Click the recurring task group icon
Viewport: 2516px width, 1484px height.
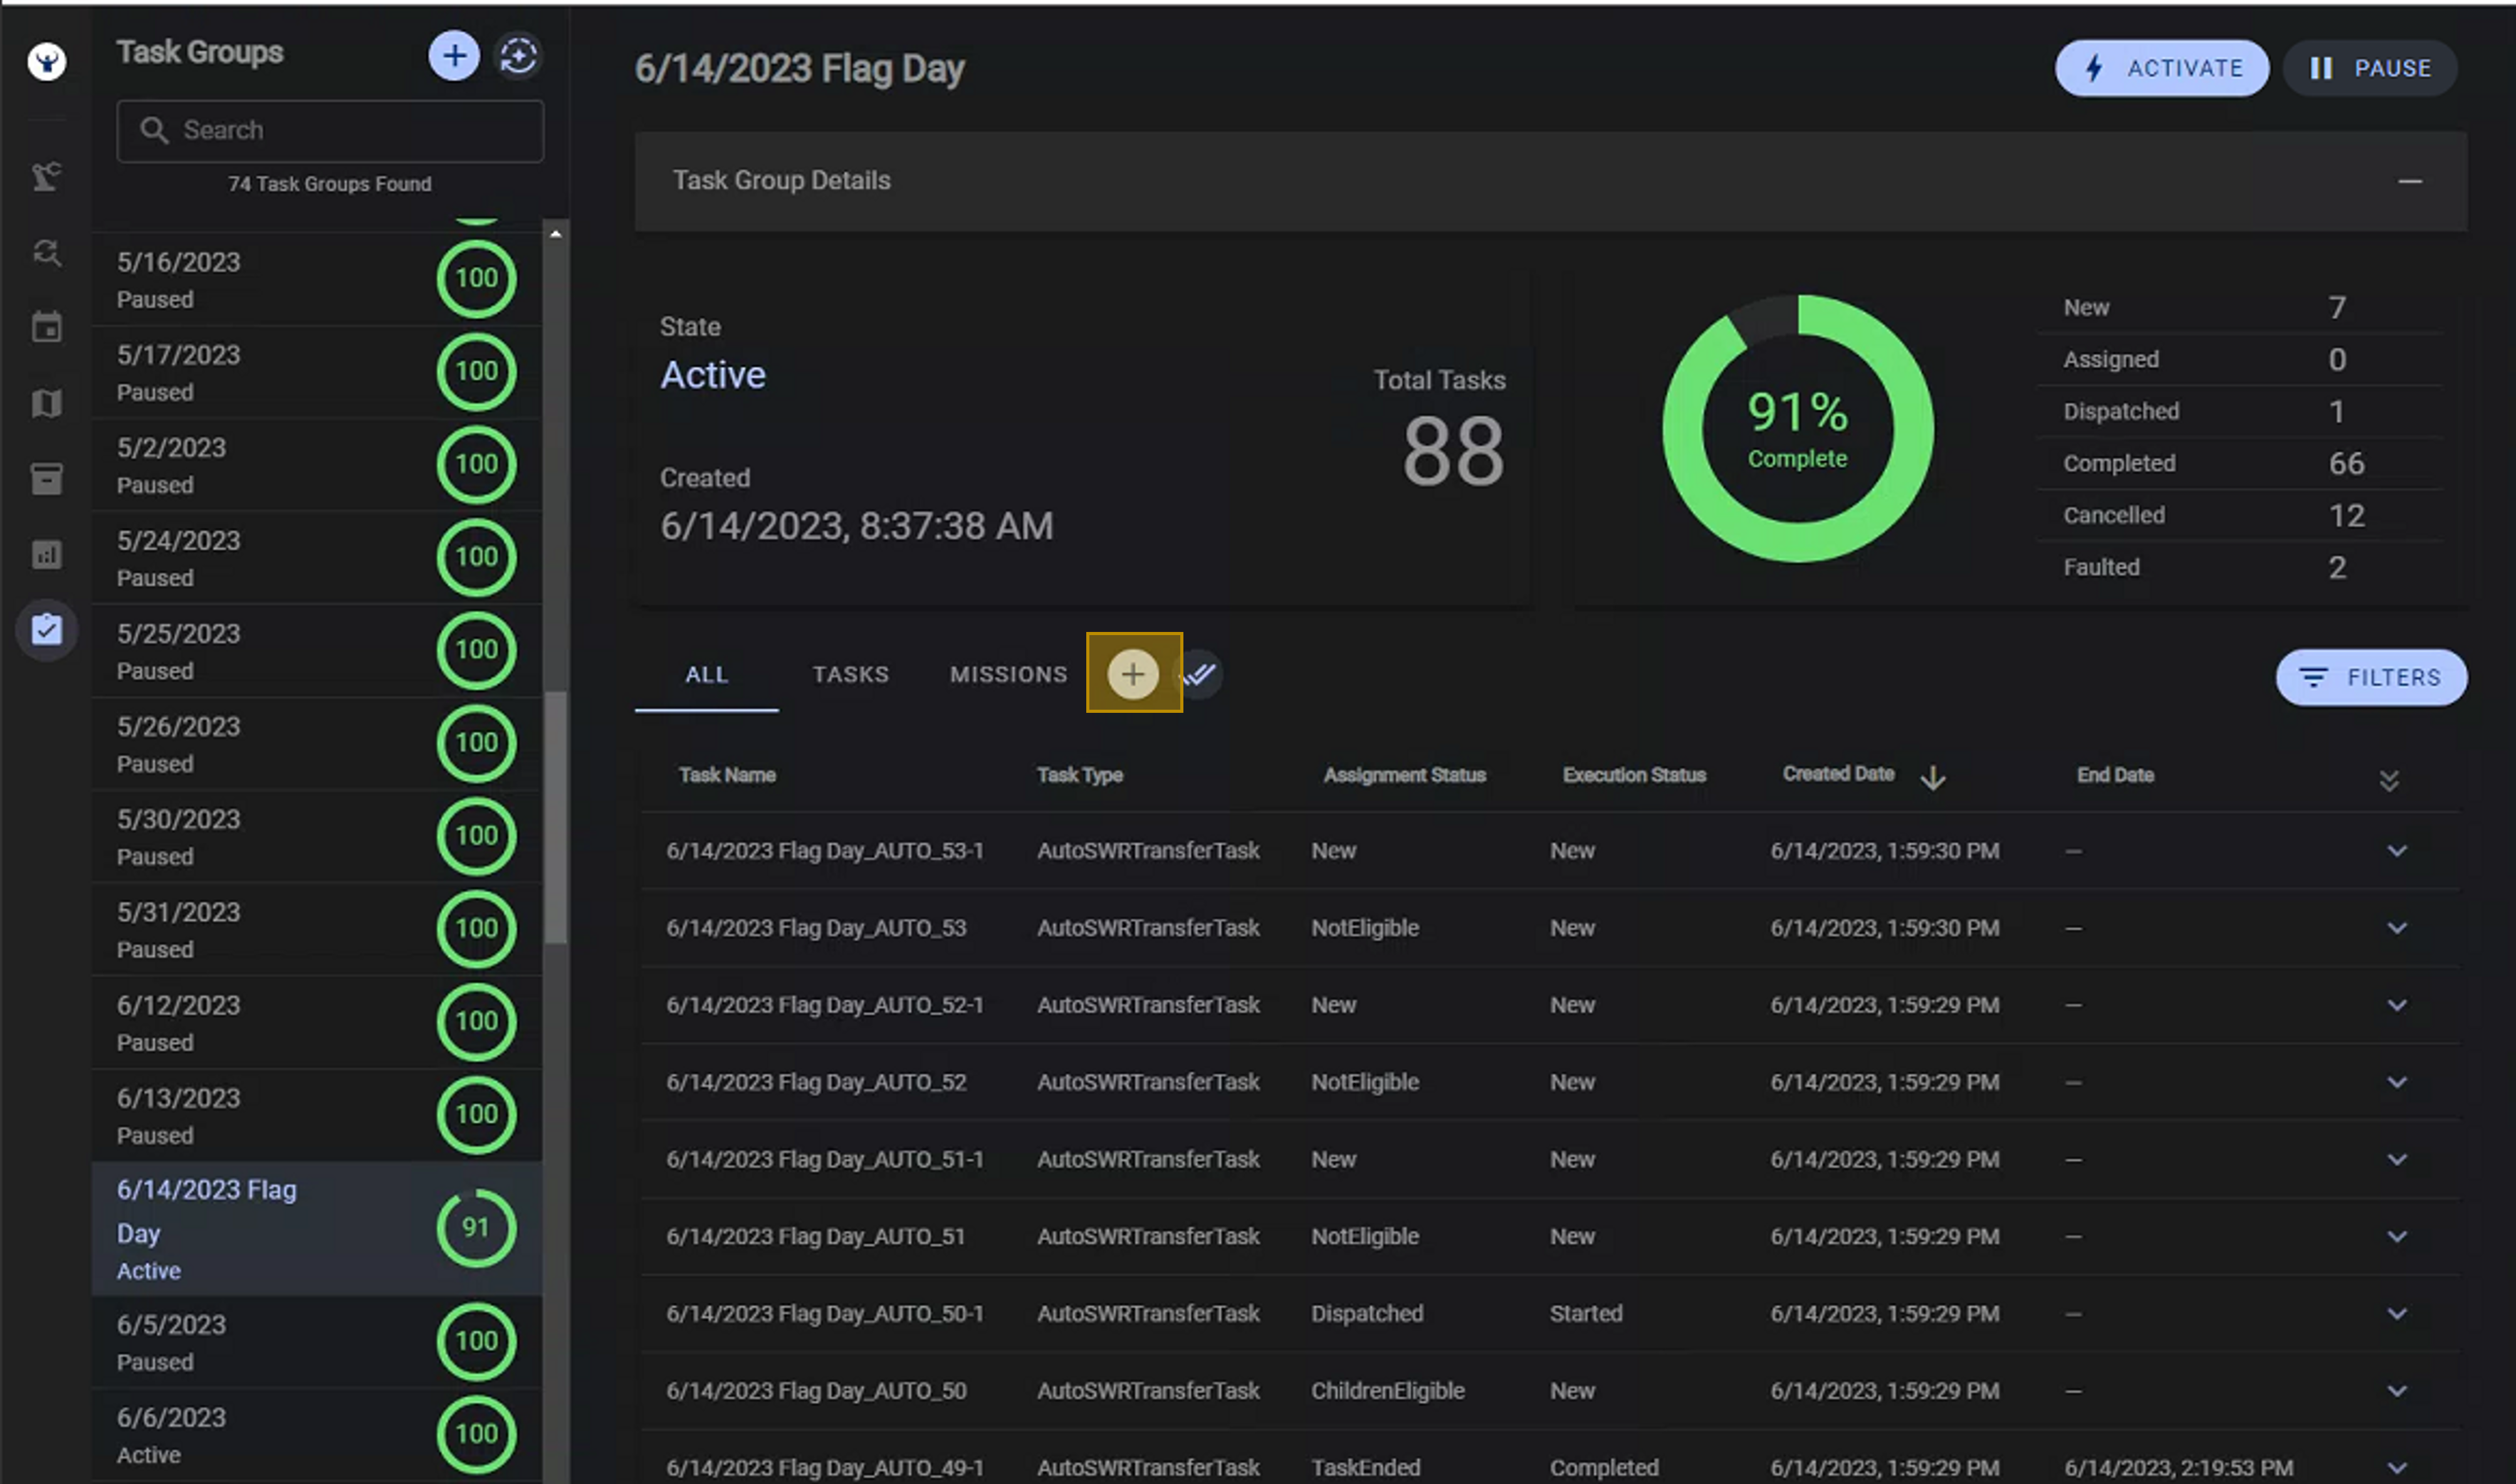pyautogui.click(x=519, y=56)
